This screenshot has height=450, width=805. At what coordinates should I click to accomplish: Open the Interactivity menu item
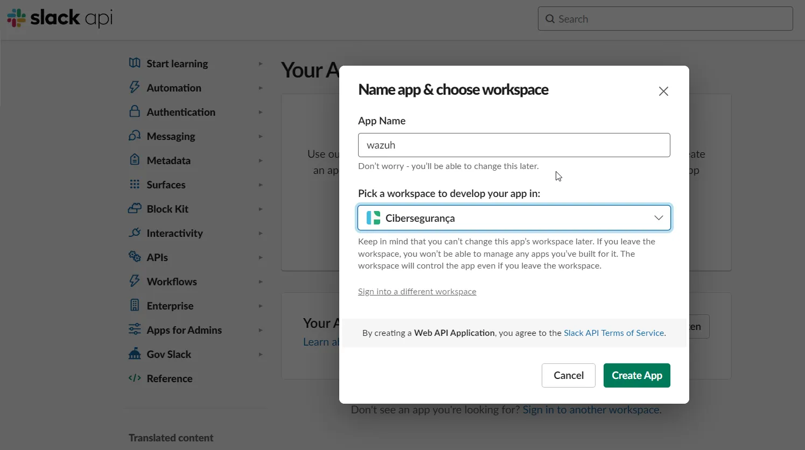[x=174, y=233]
